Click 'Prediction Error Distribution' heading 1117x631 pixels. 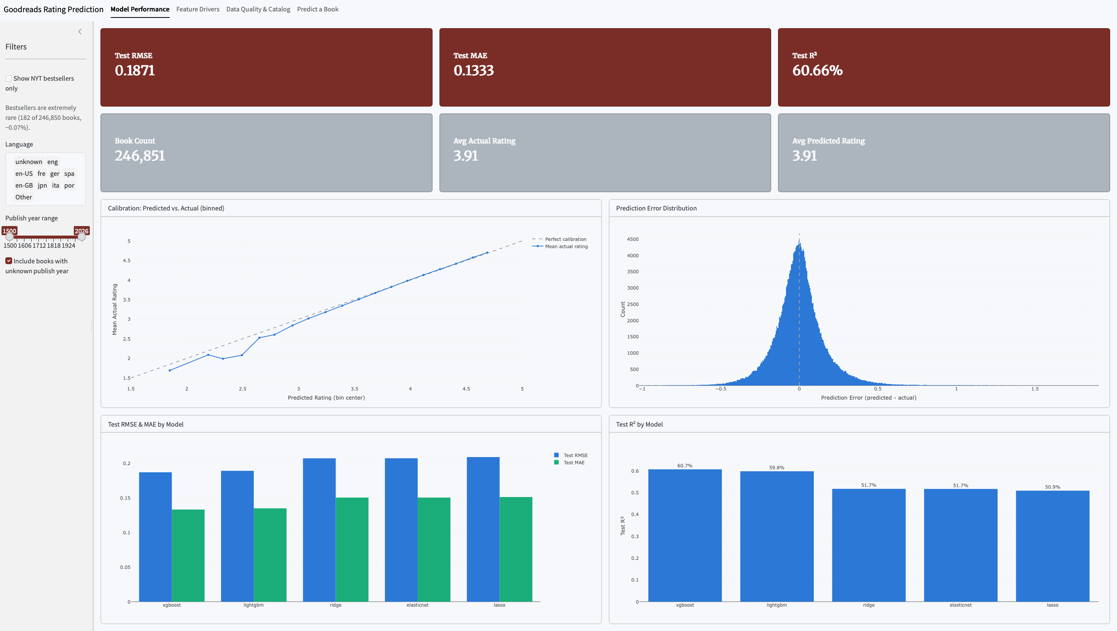[x=656, y=208]
